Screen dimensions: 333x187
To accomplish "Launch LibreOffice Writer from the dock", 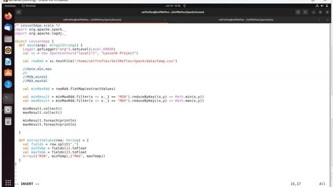I will tap(8, 62).
